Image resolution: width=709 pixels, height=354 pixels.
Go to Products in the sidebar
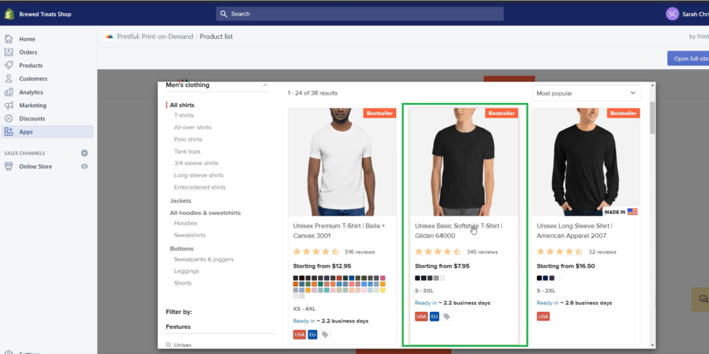pyautogui.click(x=30, y=66)
